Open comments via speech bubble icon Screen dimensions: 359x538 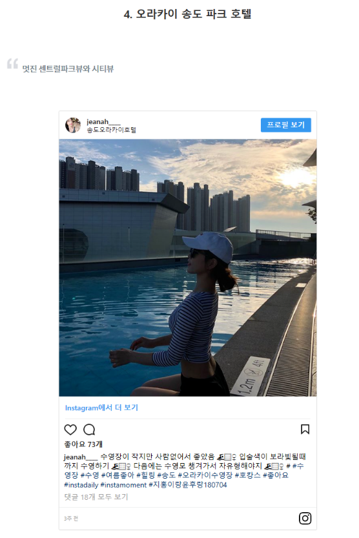89,429
